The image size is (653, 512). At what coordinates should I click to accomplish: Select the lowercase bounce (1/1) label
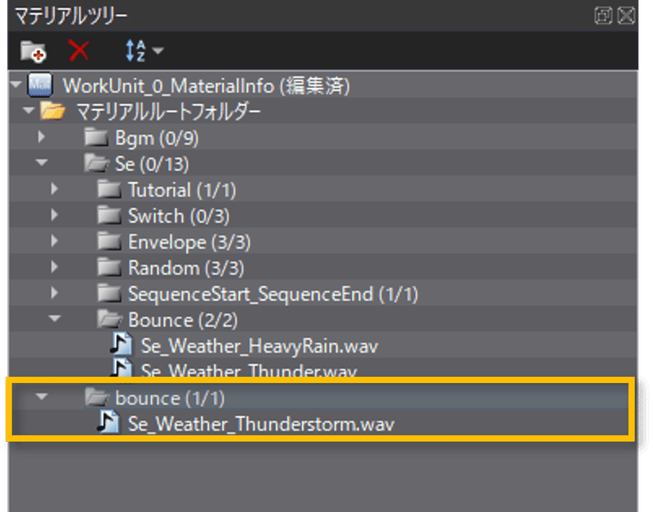pos(170,399)
